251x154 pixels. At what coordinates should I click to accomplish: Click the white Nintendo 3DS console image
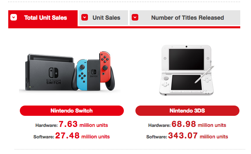click(x=187, y=70)
